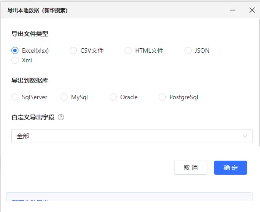This screenshot has width=260, height=212.
Task: Click the 自定义导出字段 heading text
Action: click(x=33, y=117)
